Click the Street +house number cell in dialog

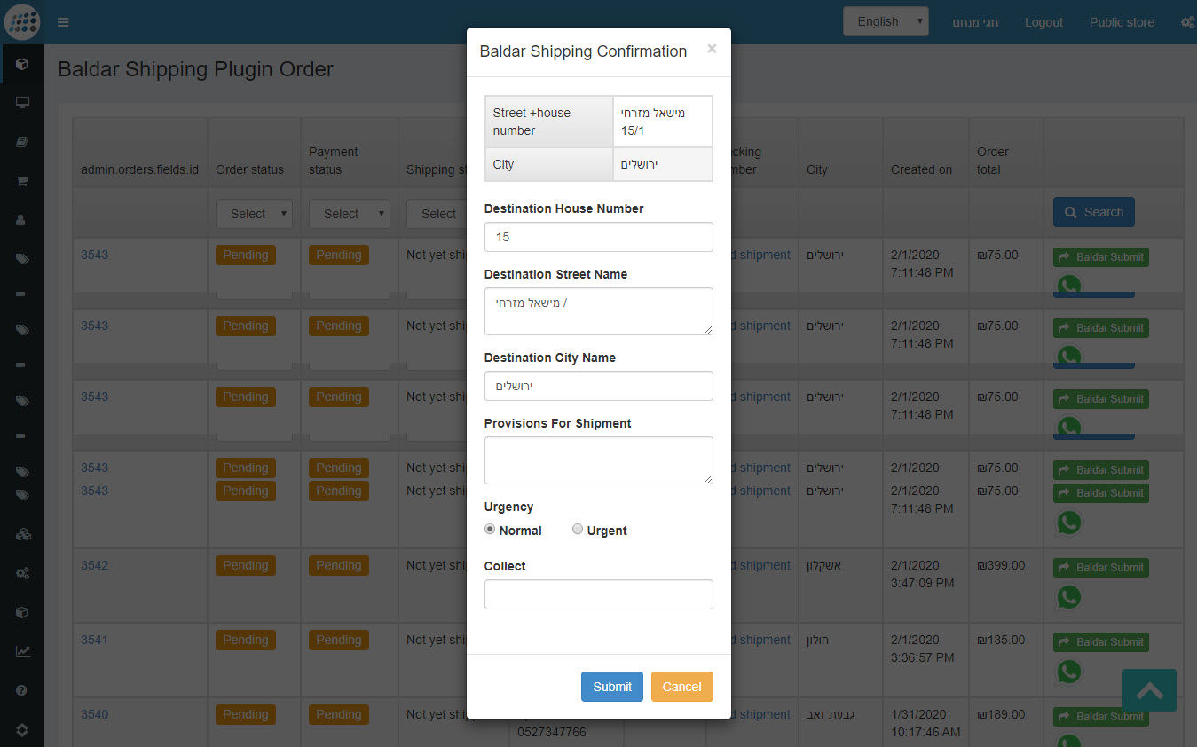(549, 122)
